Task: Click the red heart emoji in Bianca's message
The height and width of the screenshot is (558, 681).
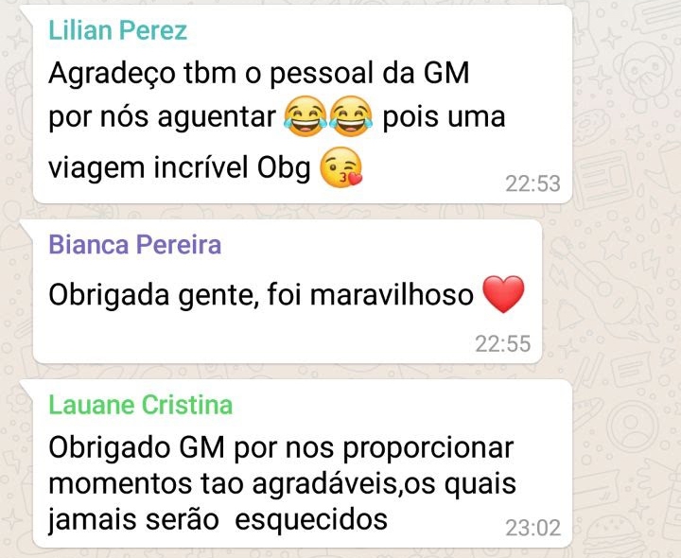Action: coord(504,294)
